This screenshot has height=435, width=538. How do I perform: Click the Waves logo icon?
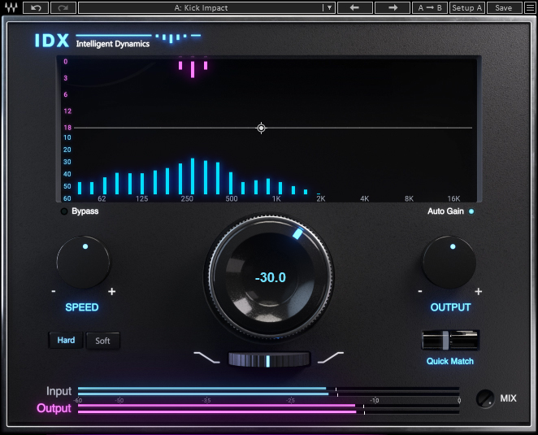(x=11, y=8)
